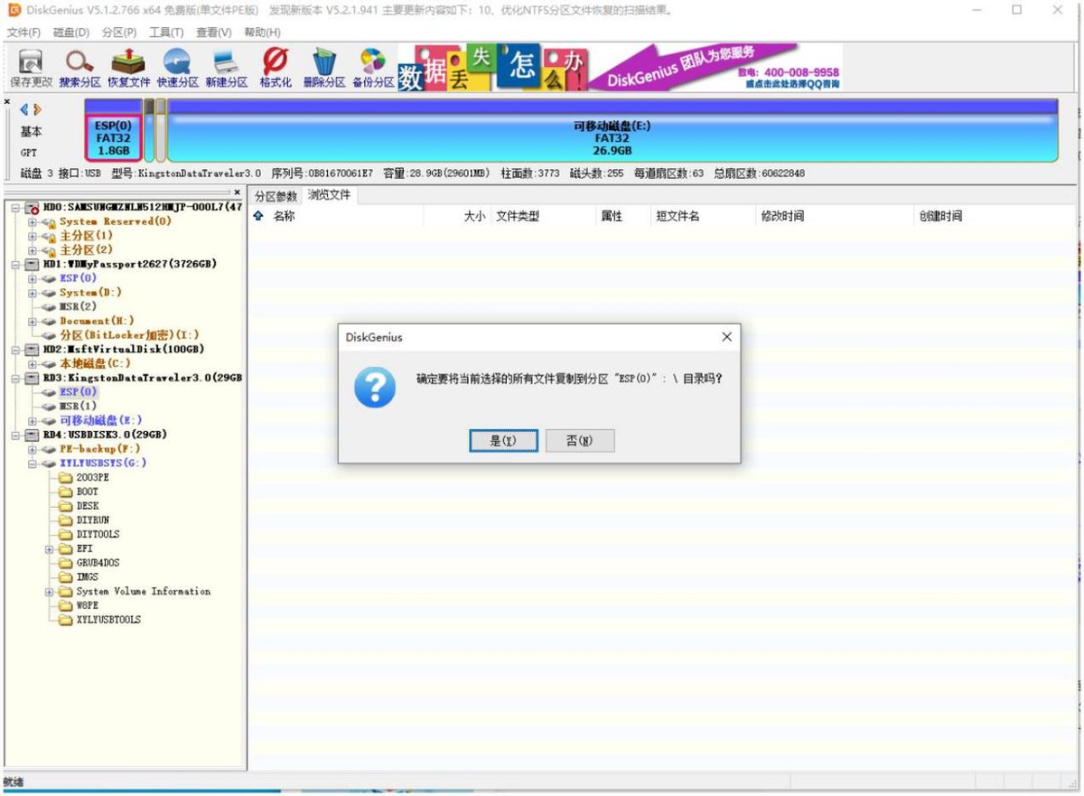Select the HD2 MsftVirtualDisk(100GB) disk
Viewport: 1084px width, 796px height.
[x=123, y=350]
